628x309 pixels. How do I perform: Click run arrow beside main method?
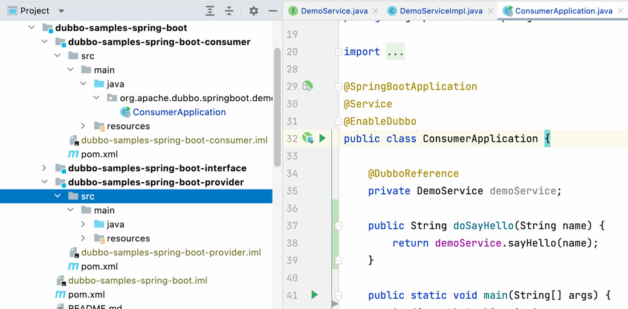(x=314, y=295)
